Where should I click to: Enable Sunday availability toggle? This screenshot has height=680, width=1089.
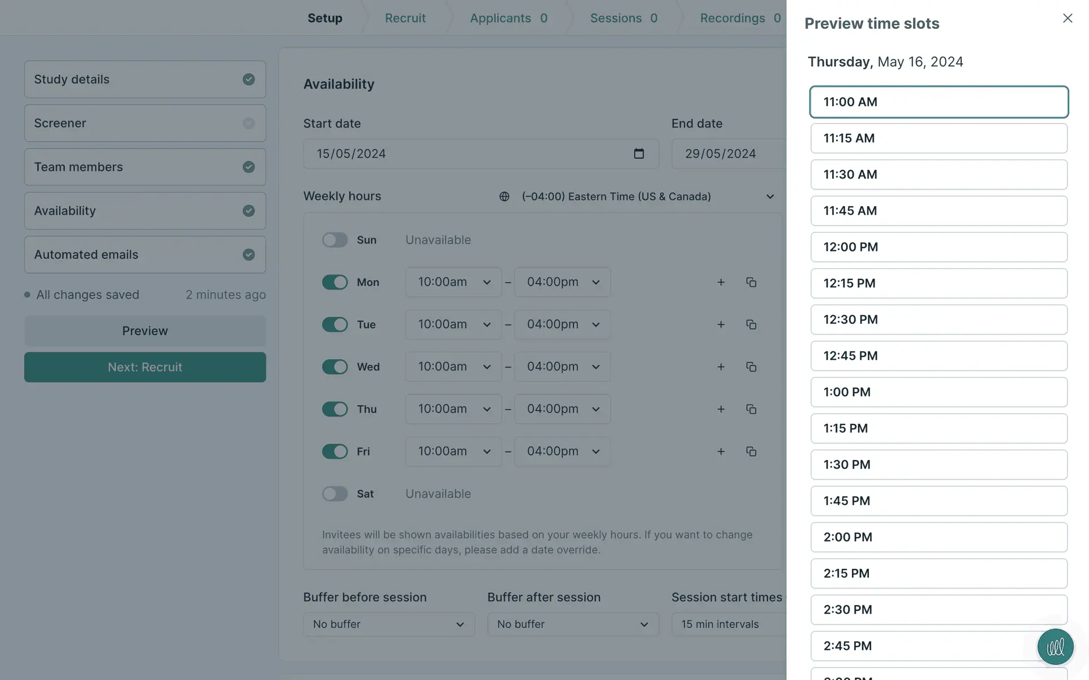pos(335,240)
